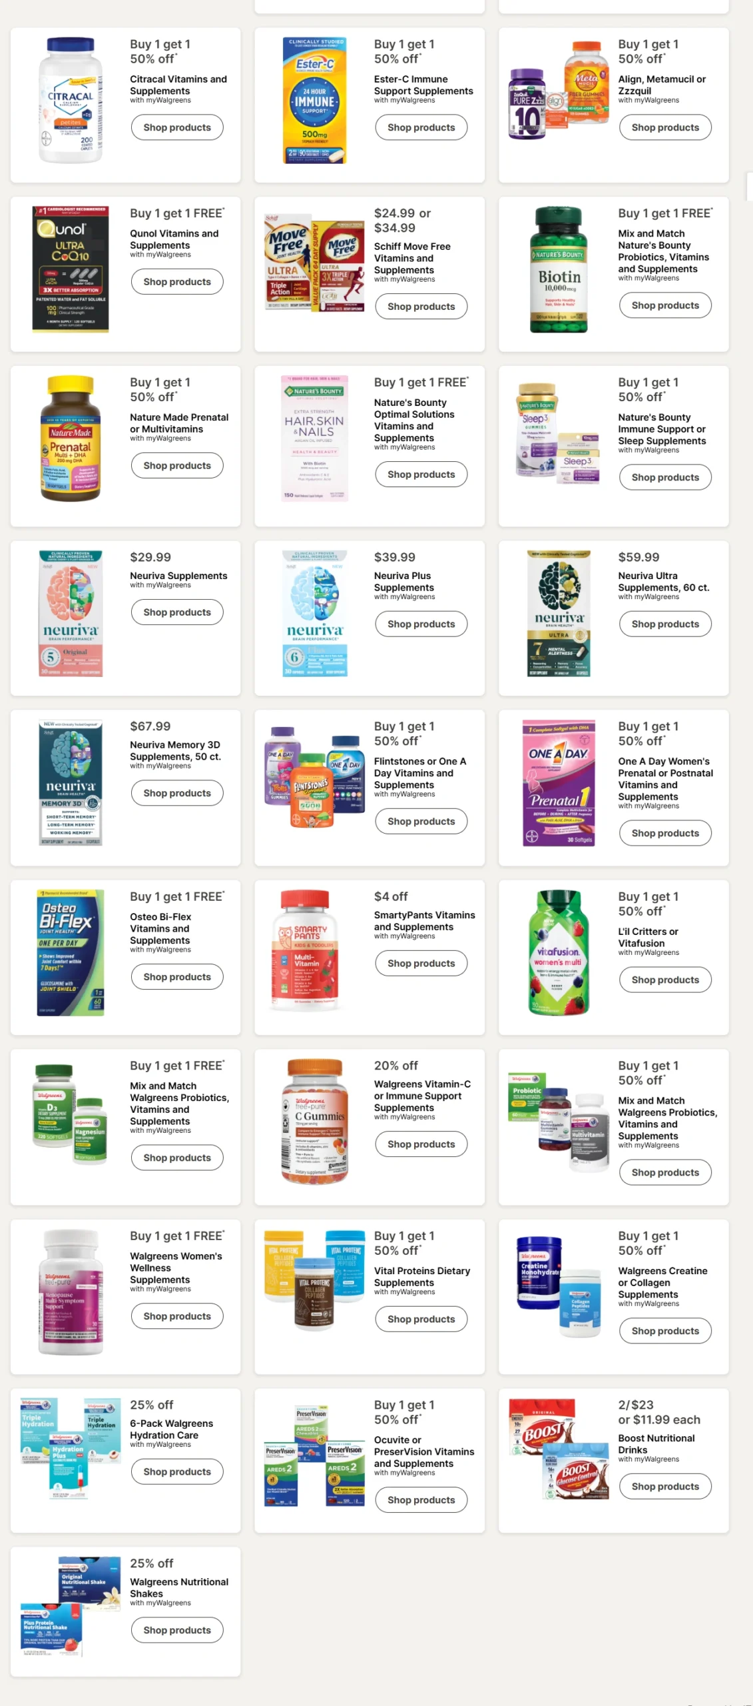Viewport: 753px width, 1706px height.
Task: Open the L'il Critters or Vitafusion title
Action: [x=648, y=937]
